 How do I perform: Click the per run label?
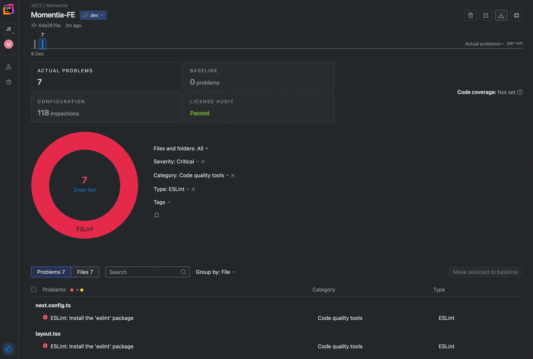pos(515,43)
